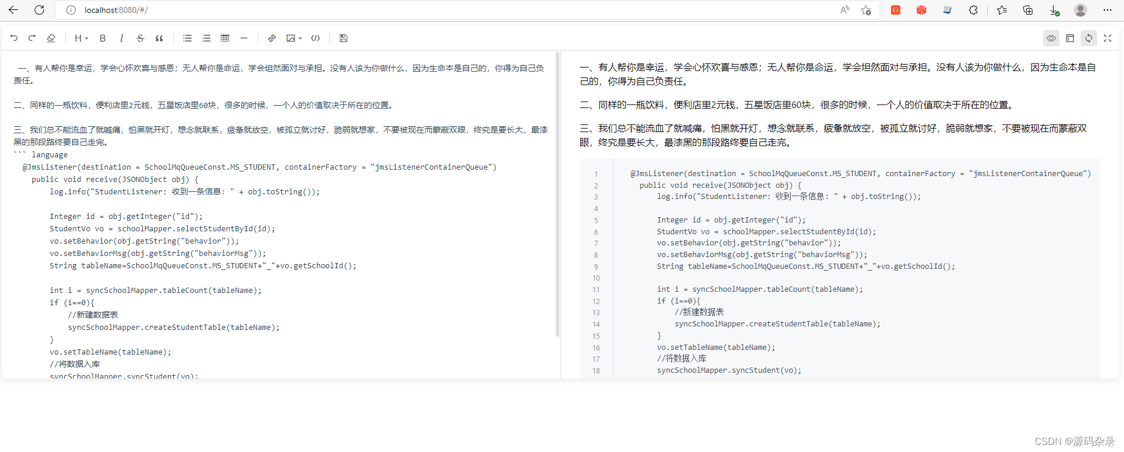
Task: Go back in the browser
Action: click(13, 10)
